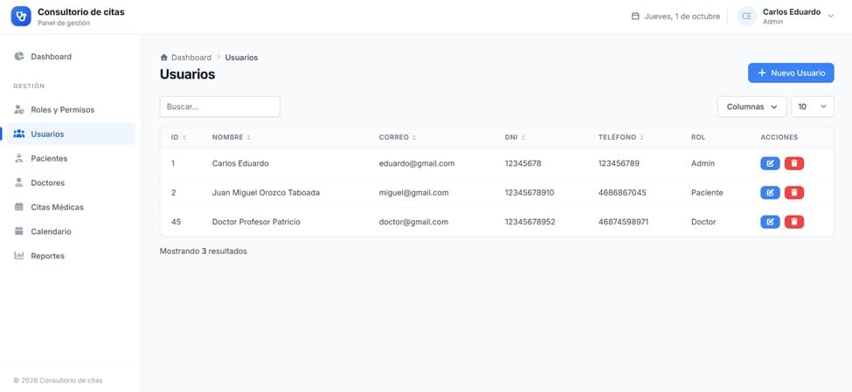The width and height of the screenshot is (852, 392).
Task: Click DNI value 12345678910
Action: (530, 193)
